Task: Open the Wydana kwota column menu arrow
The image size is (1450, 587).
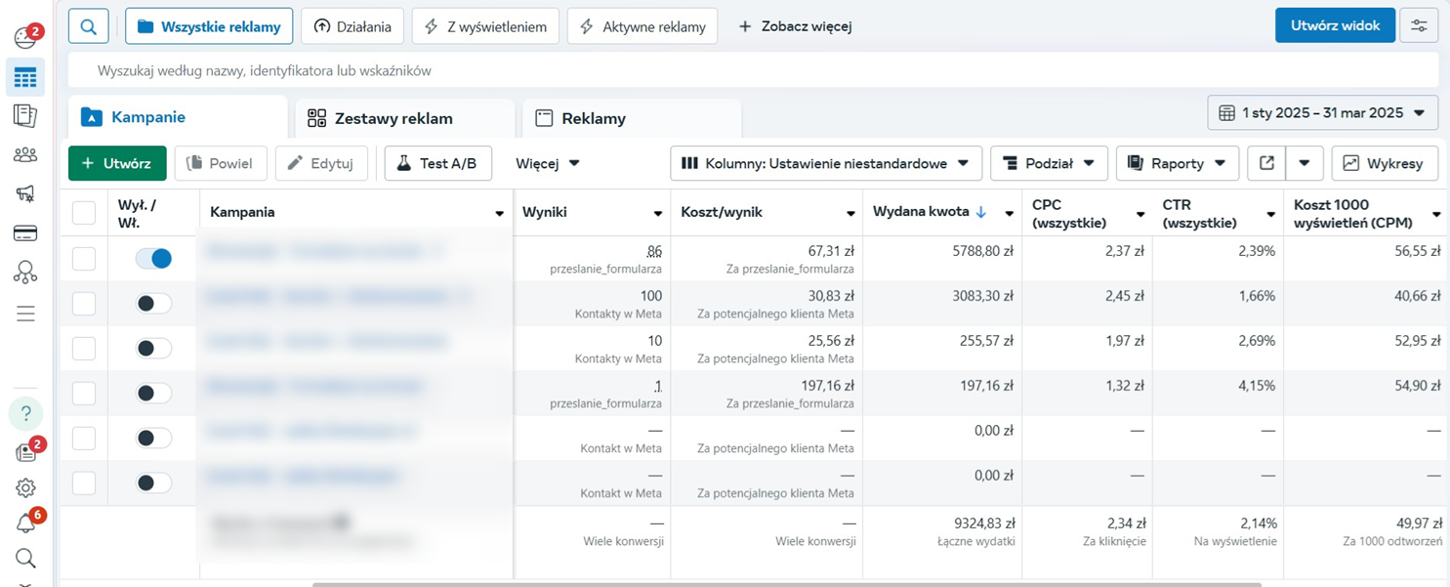Action: 1009,214
